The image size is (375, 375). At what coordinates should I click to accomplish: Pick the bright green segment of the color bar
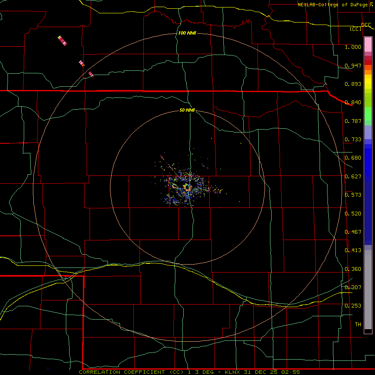tap(368, 114)
